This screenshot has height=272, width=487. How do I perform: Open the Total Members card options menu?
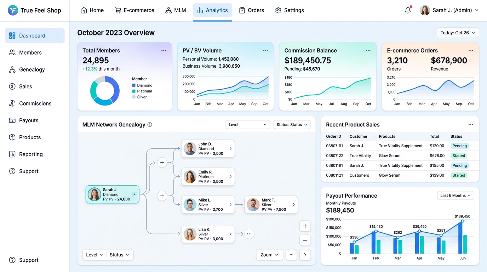[x=164, y=50]
